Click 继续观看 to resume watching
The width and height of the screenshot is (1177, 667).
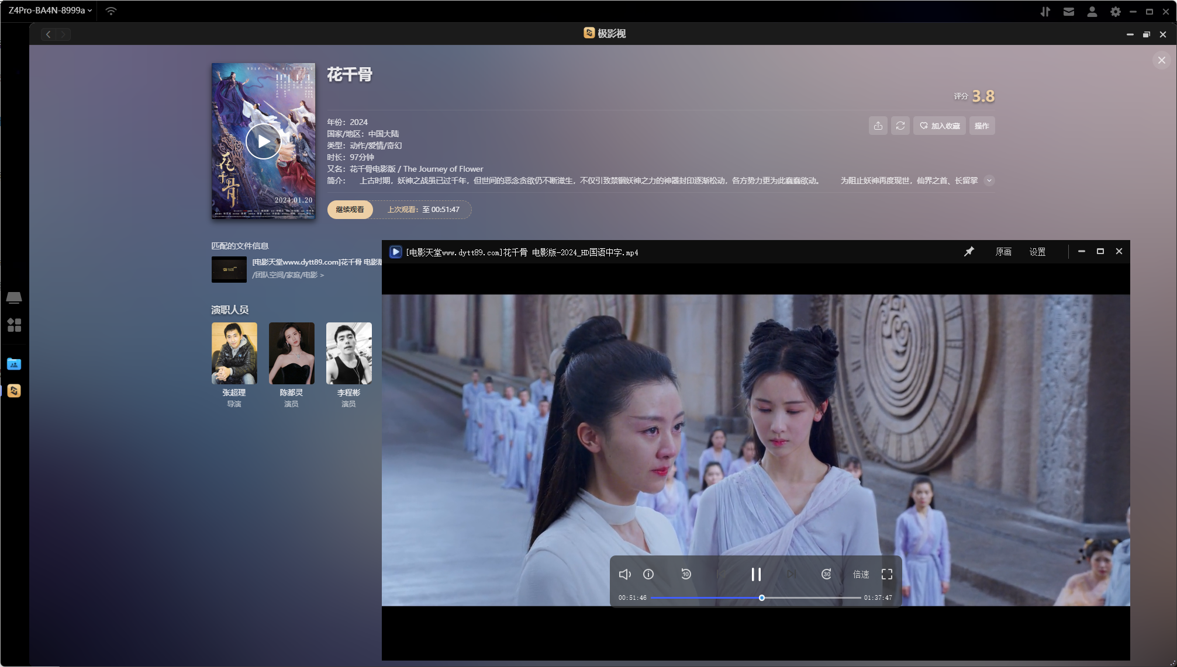coord(350,210)
